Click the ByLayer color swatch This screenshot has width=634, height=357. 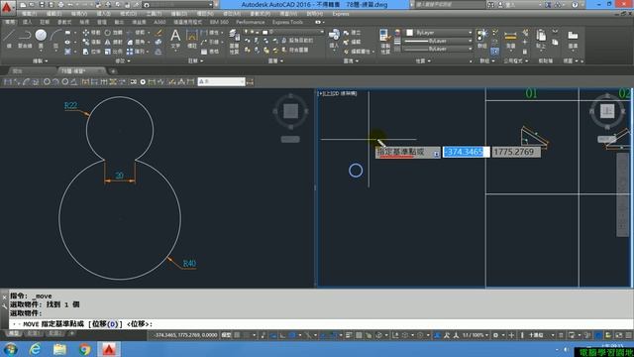pos(409,33)
